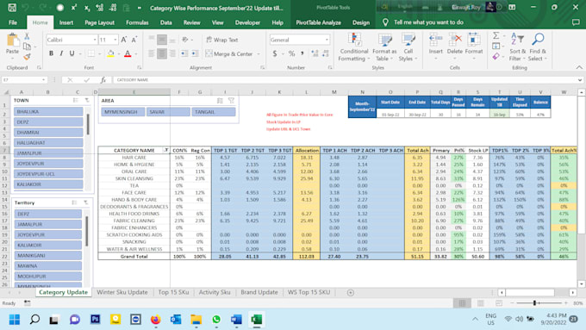This screenshot has height=330, width=586.
Task: Click Merge & Center button
Action: click(229, 53)
